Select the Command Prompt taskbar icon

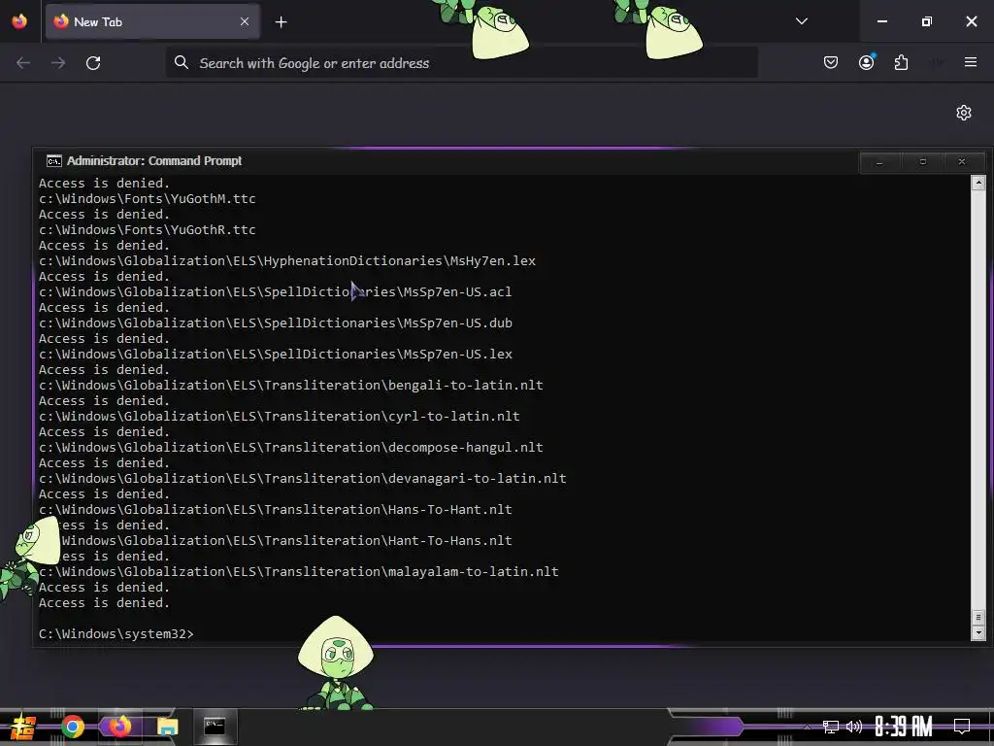(x=215, y=727)
